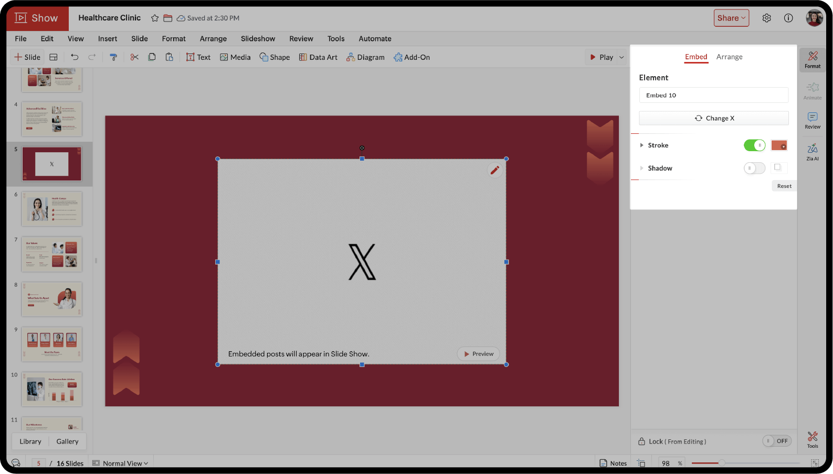Click the scissors cut icon
This screenshot has width=833, height=474.
(x=134, y=57)
